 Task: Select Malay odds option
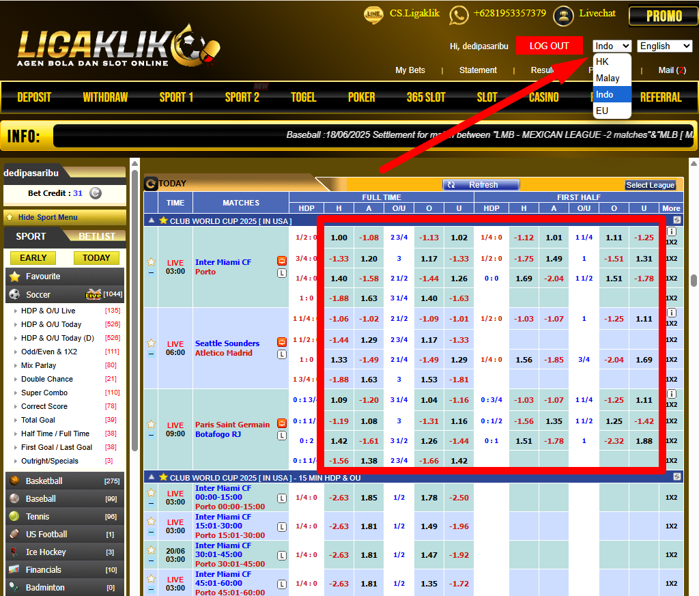(612, 78)
